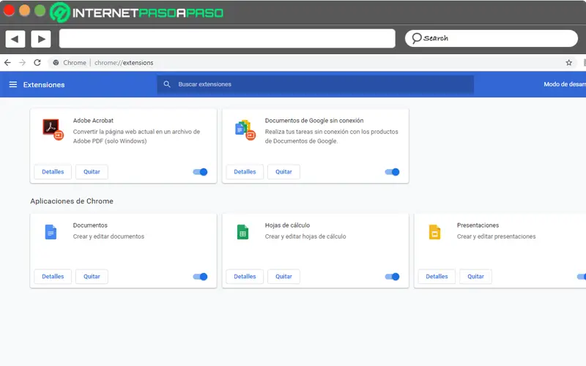Image resolution: width=586 pixels, height=366 pixels.
Task: Click the Chrome site info icon in address bar
Action: click(56, 63)
